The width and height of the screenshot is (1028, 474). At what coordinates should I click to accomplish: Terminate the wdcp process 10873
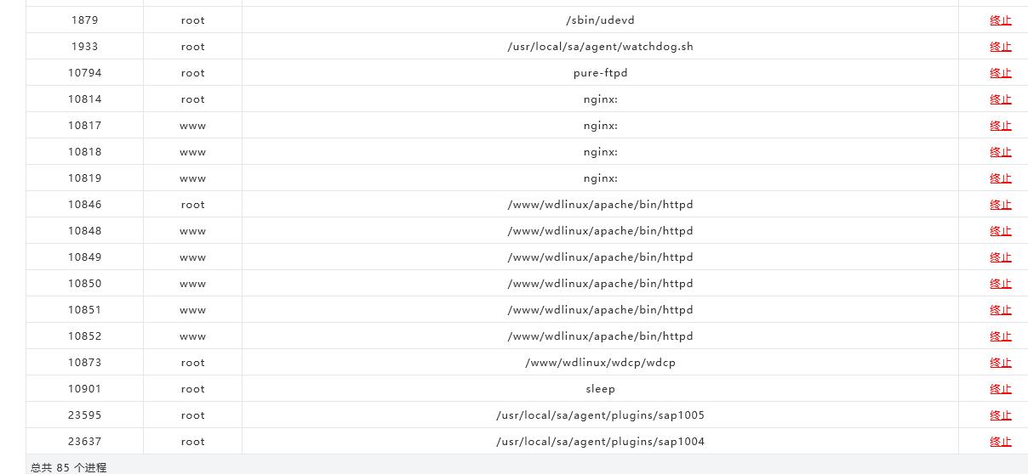click(x=1001, y=363)
